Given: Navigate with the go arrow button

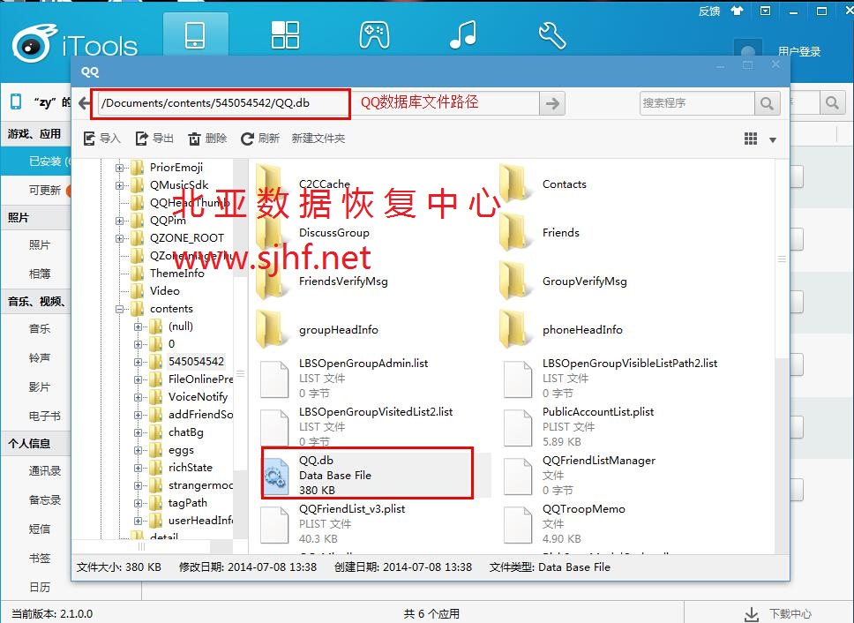Looking at the screenshot, I should tap(552, 103).
